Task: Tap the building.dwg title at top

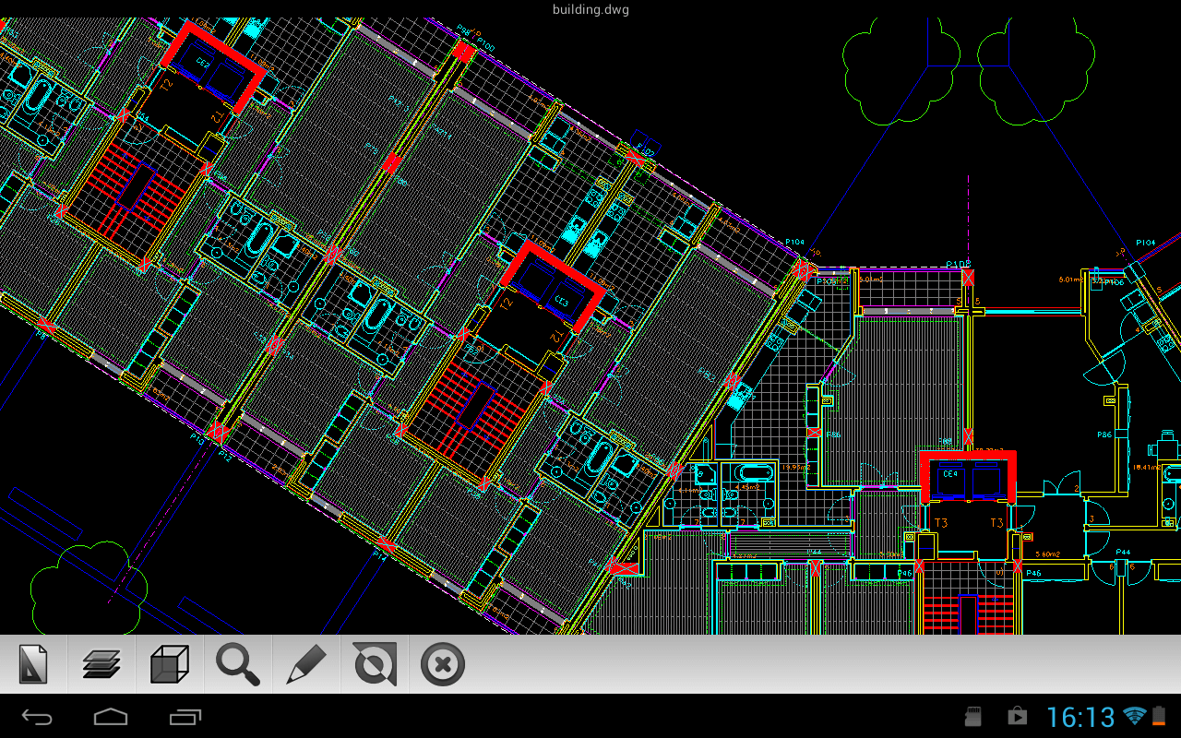Action: coord(590,10)
